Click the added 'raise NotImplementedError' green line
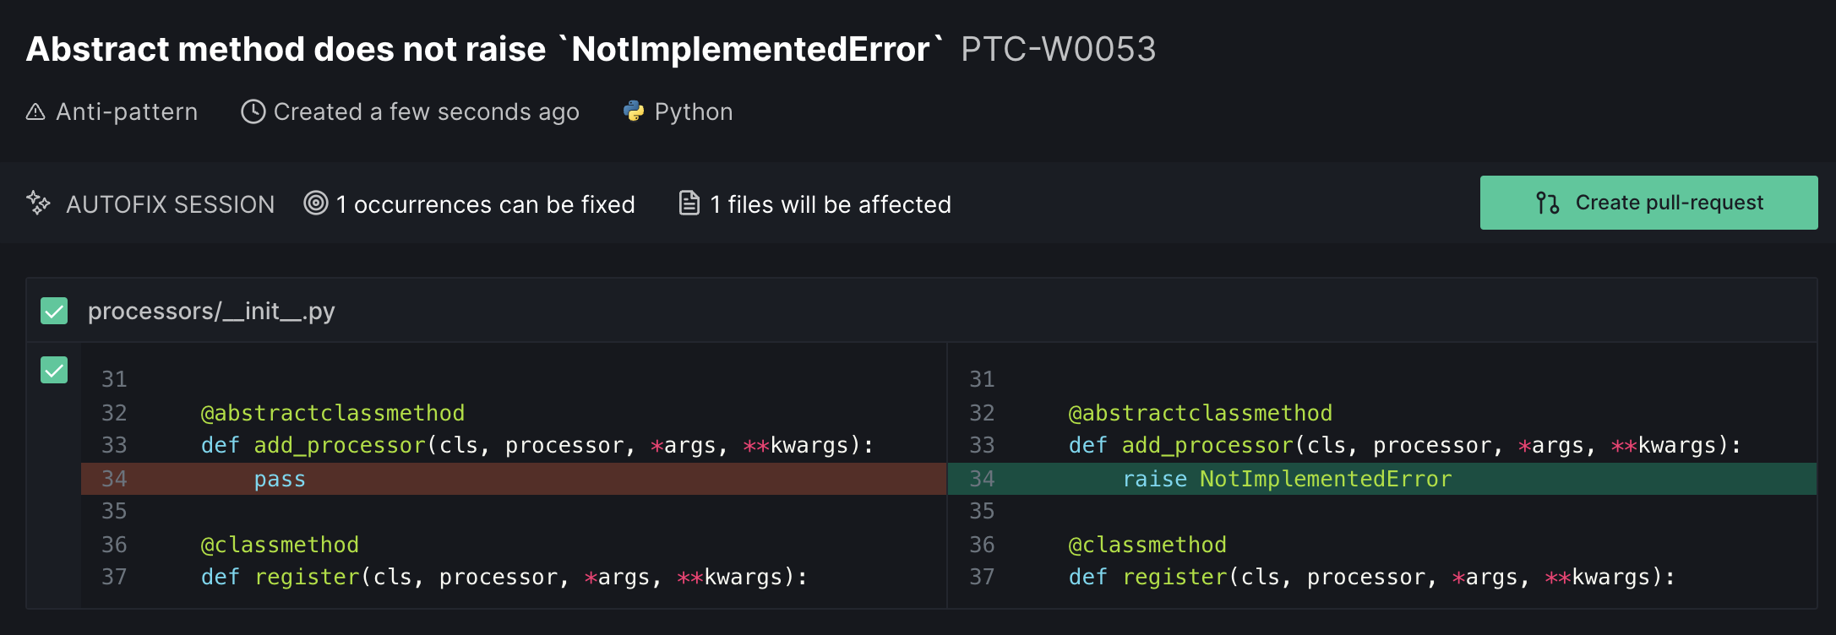Viewport: 1836px width, 635px height. point(1286,479)
